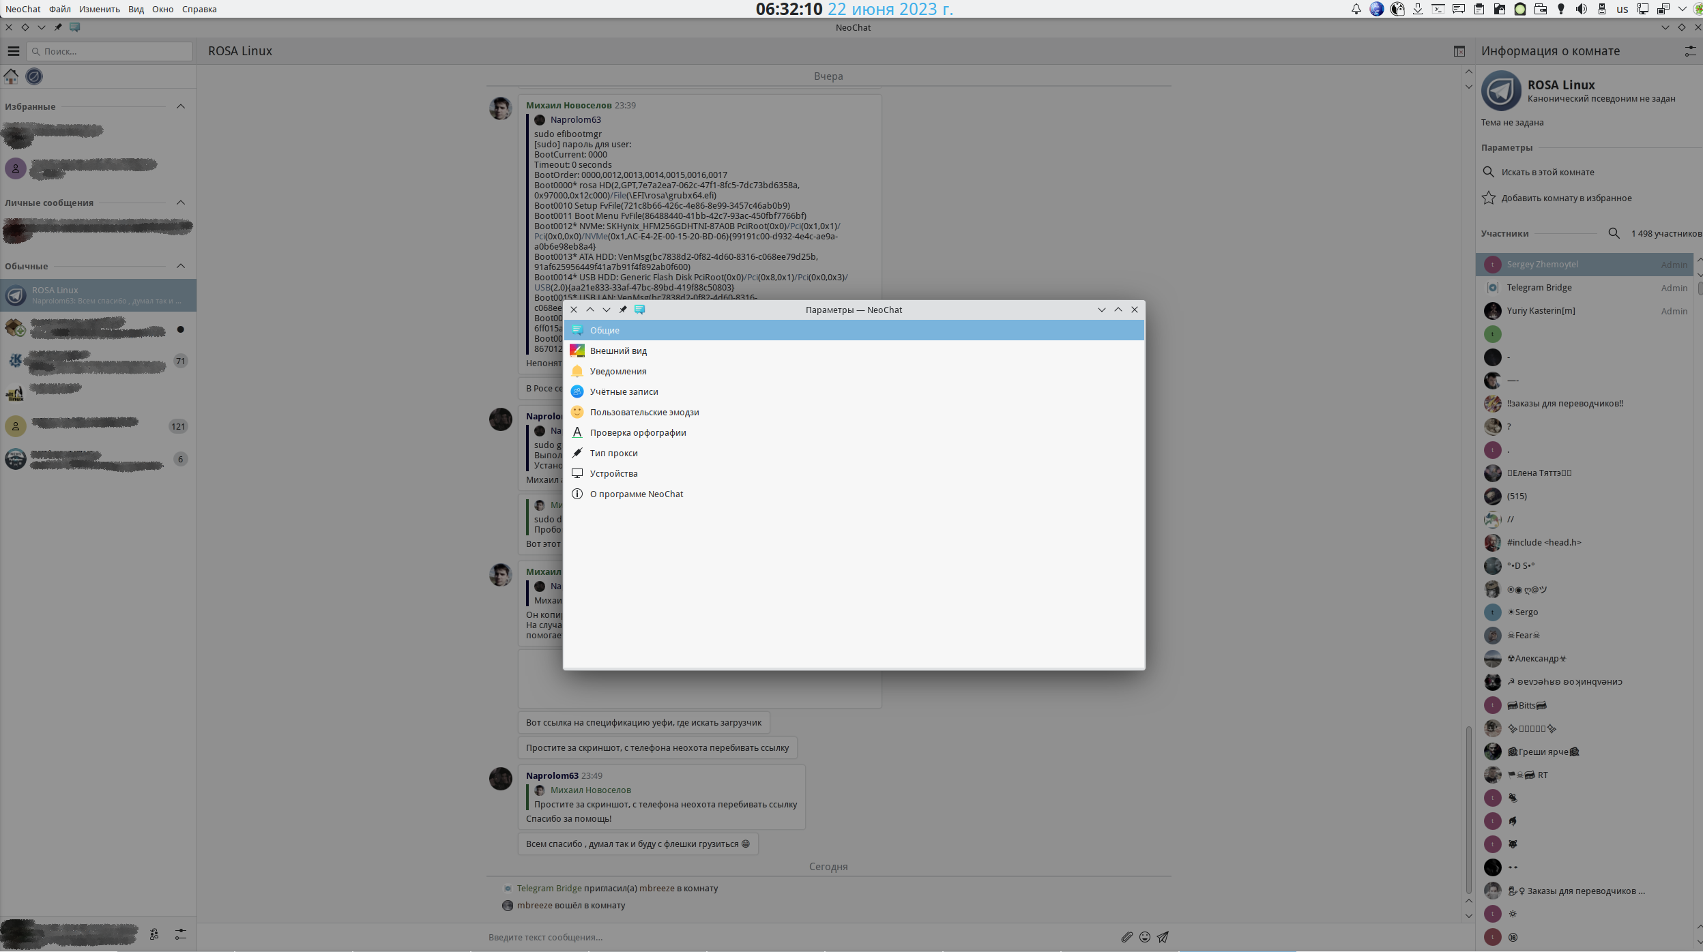Click the room info panel toggle icon
The width and height of the screenshot is (1703, 952).
pyautogui.click(x=1459, y=51)
